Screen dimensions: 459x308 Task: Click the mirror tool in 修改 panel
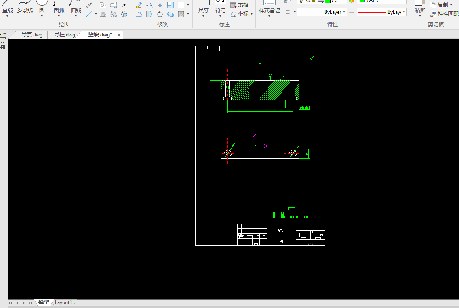160,5
